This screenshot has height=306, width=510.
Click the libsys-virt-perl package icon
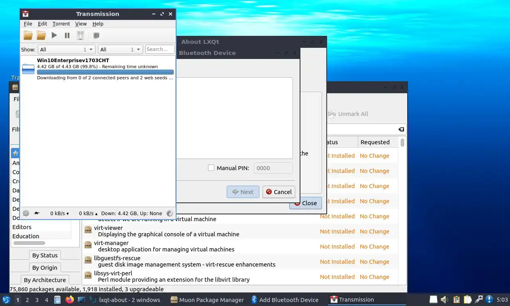(88, 275)
